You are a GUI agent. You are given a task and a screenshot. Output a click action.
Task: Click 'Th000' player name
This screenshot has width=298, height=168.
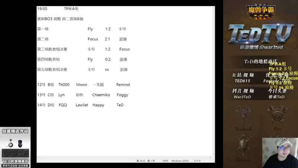(64, 85)
